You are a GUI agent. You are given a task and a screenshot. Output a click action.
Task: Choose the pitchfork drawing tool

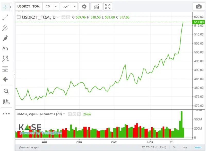click(x=5, y=28)
